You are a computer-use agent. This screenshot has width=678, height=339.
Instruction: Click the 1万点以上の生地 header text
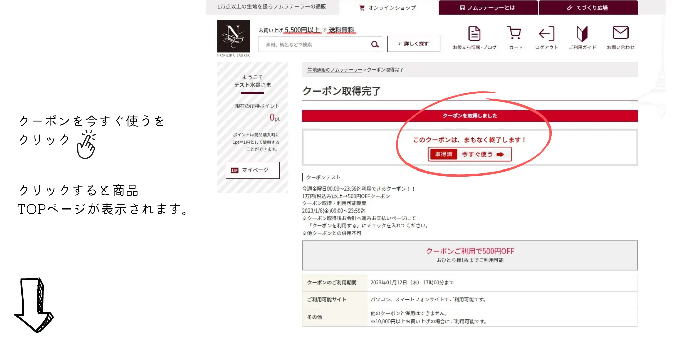coord(272,7)
